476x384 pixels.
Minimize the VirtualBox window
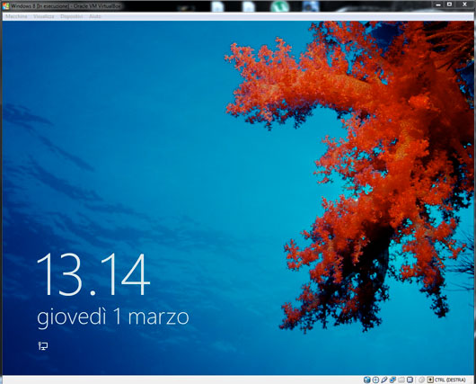click(438, 4)
